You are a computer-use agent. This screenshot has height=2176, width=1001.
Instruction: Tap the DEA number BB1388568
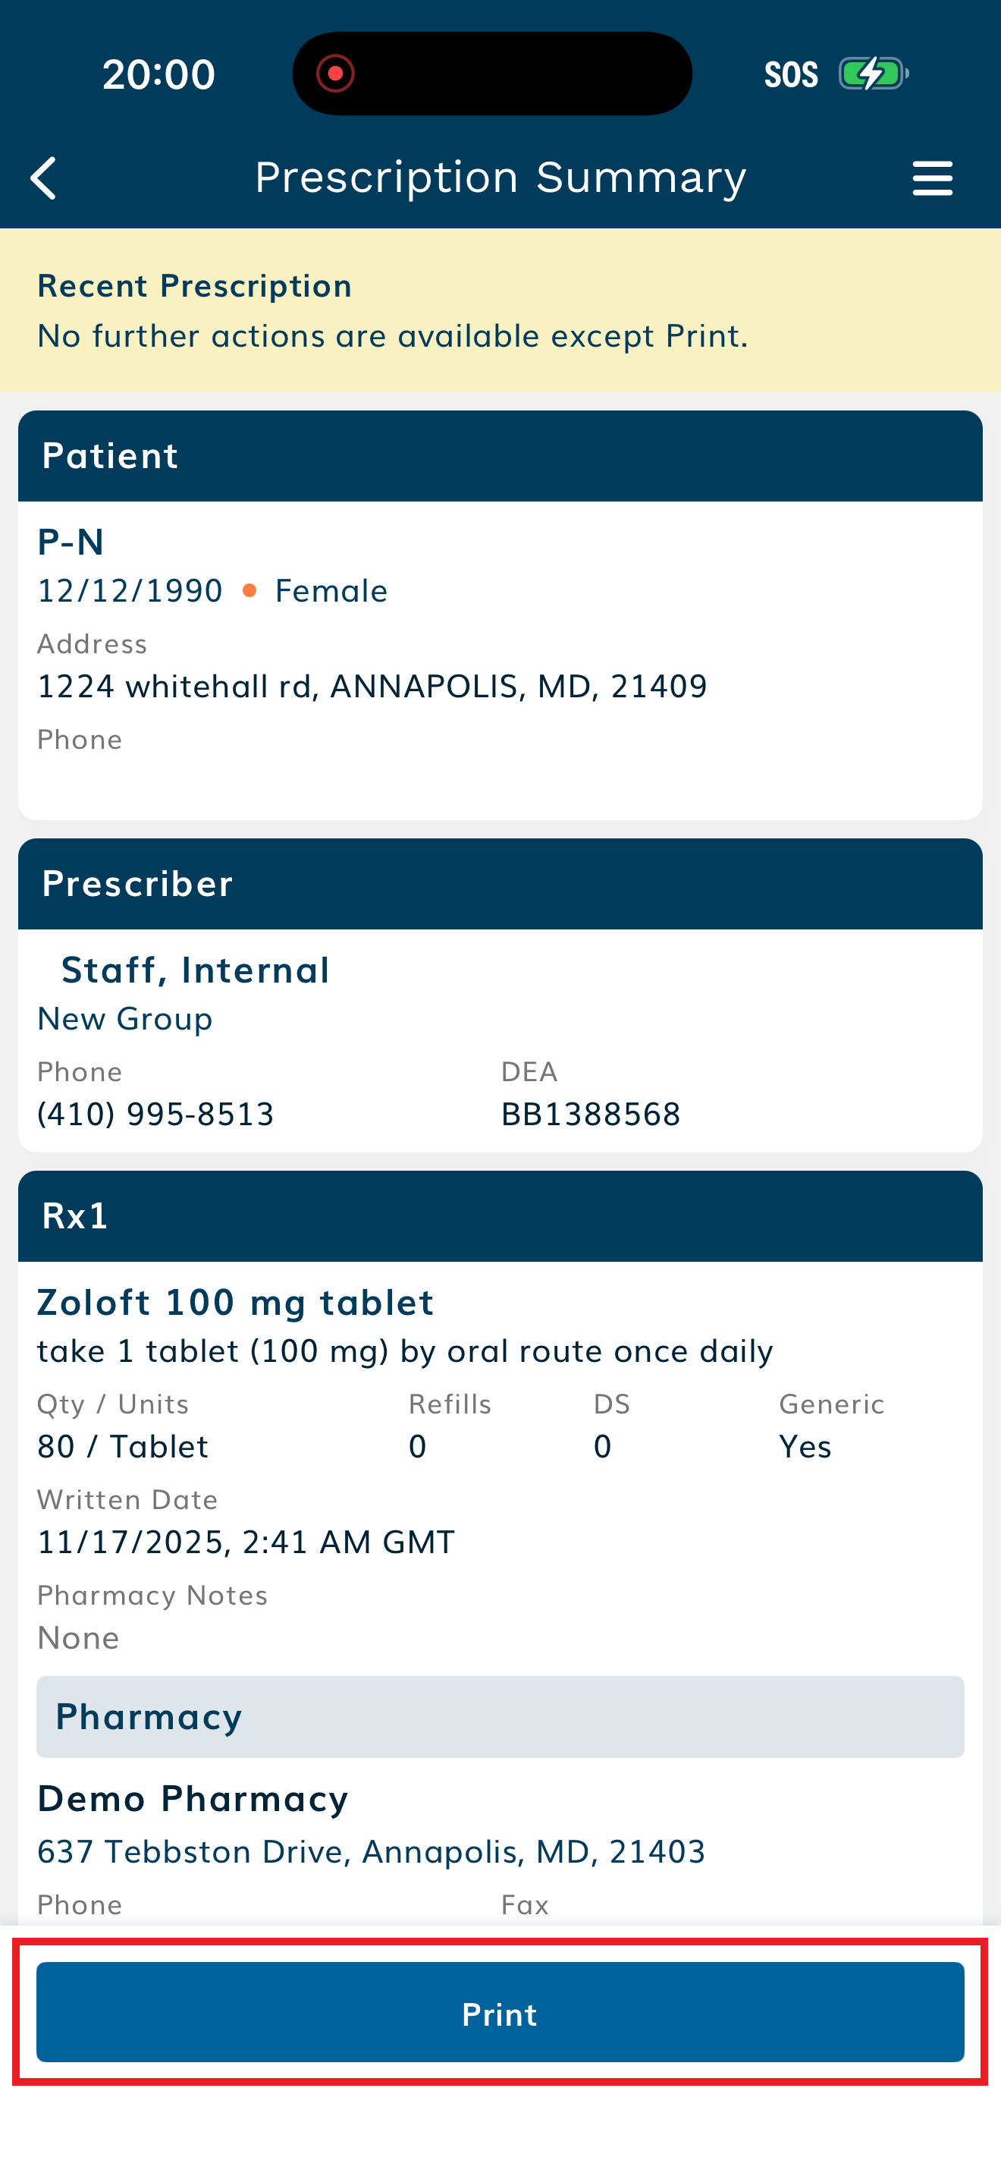point(590,1115)
